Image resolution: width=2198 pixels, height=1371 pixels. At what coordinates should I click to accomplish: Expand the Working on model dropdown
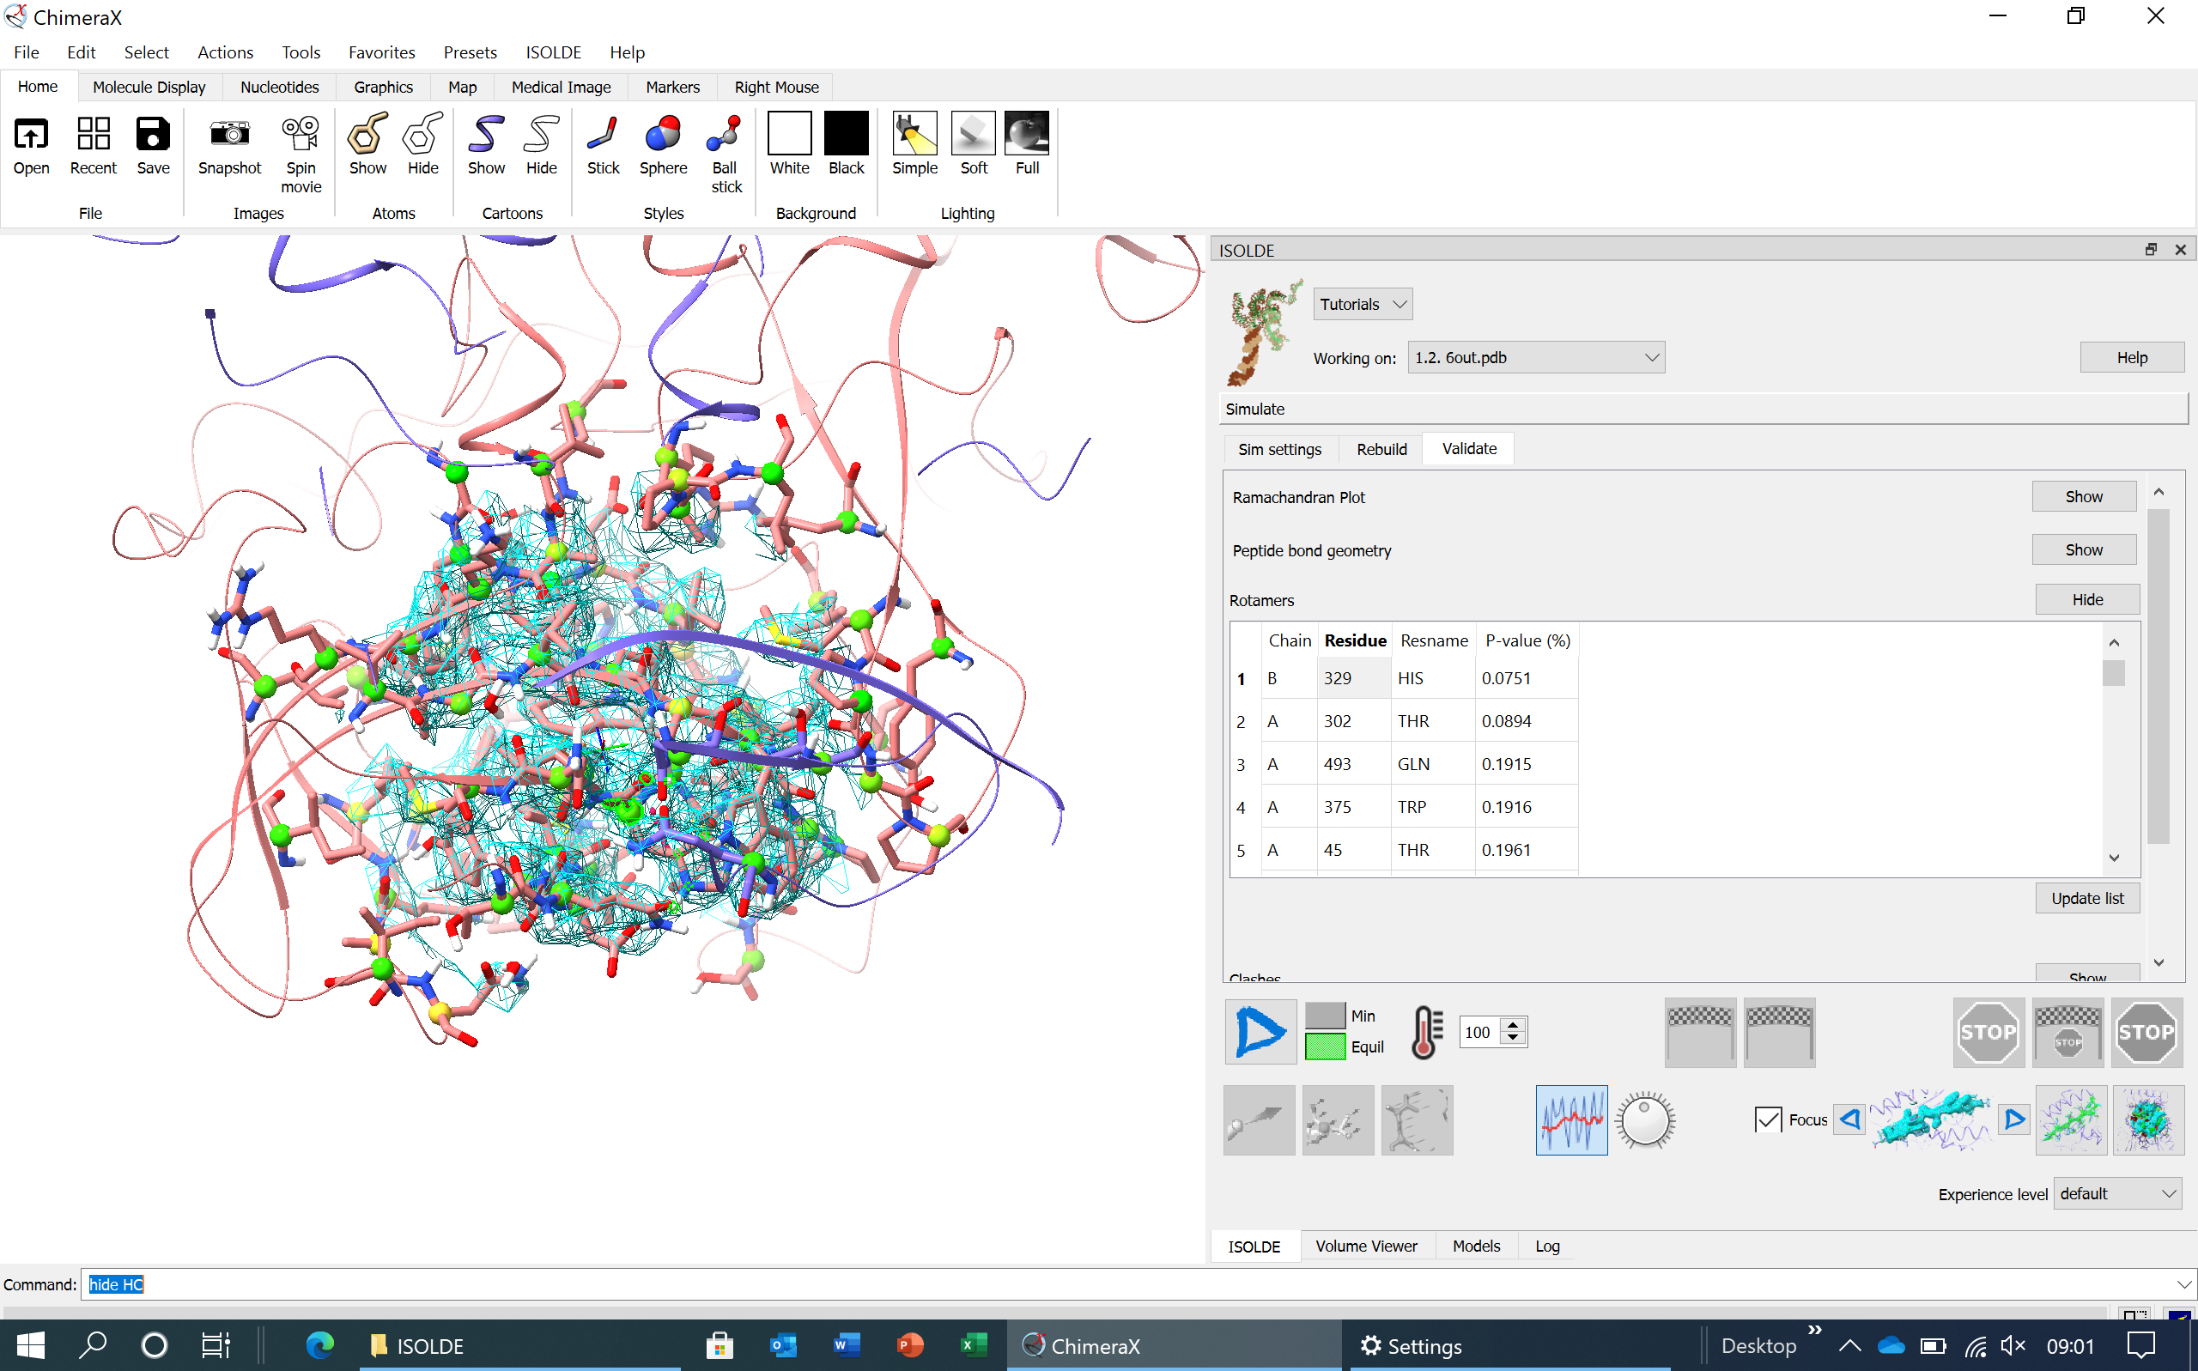click(x=1535, y=358)
